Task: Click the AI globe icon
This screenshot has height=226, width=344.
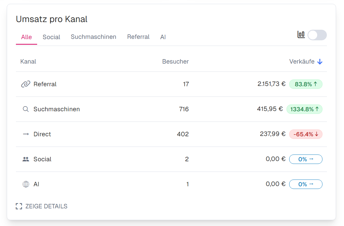Action: (x=26, y=184)
